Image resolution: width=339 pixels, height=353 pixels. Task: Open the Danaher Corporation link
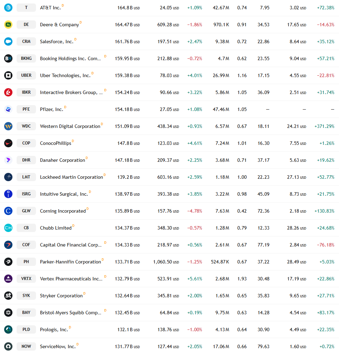tap(63, 160)
